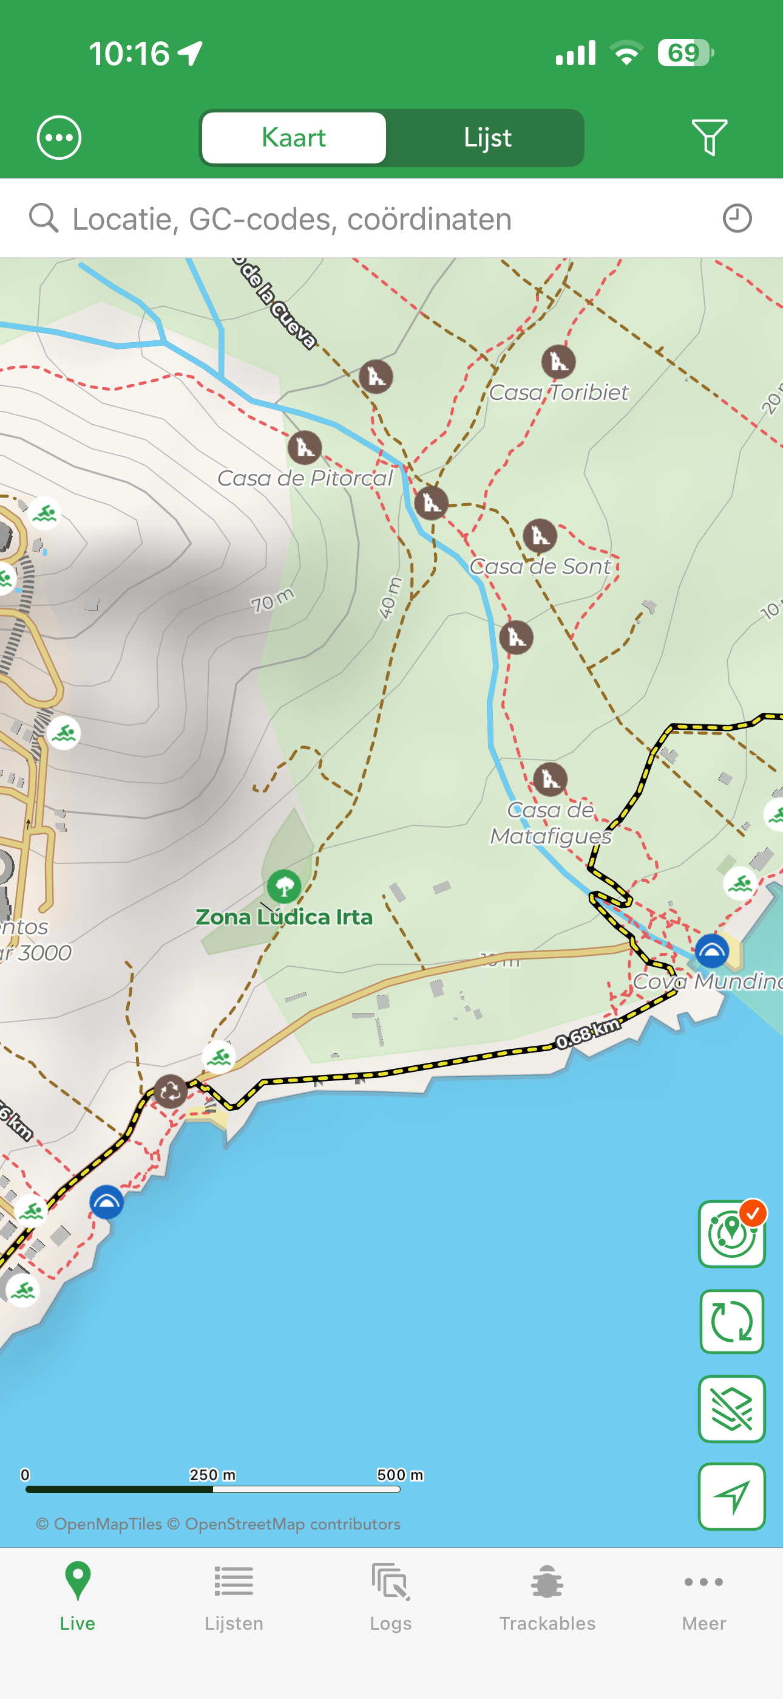The width and height of the screenshot is (783, 1699).
Task: Tap the refresh caches button
Action: 731,1321
